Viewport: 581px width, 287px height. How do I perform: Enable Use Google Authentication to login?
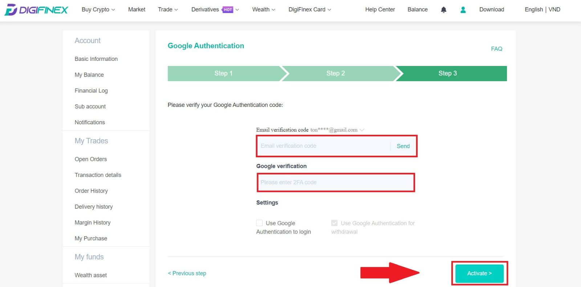click(x=259, y=223)
